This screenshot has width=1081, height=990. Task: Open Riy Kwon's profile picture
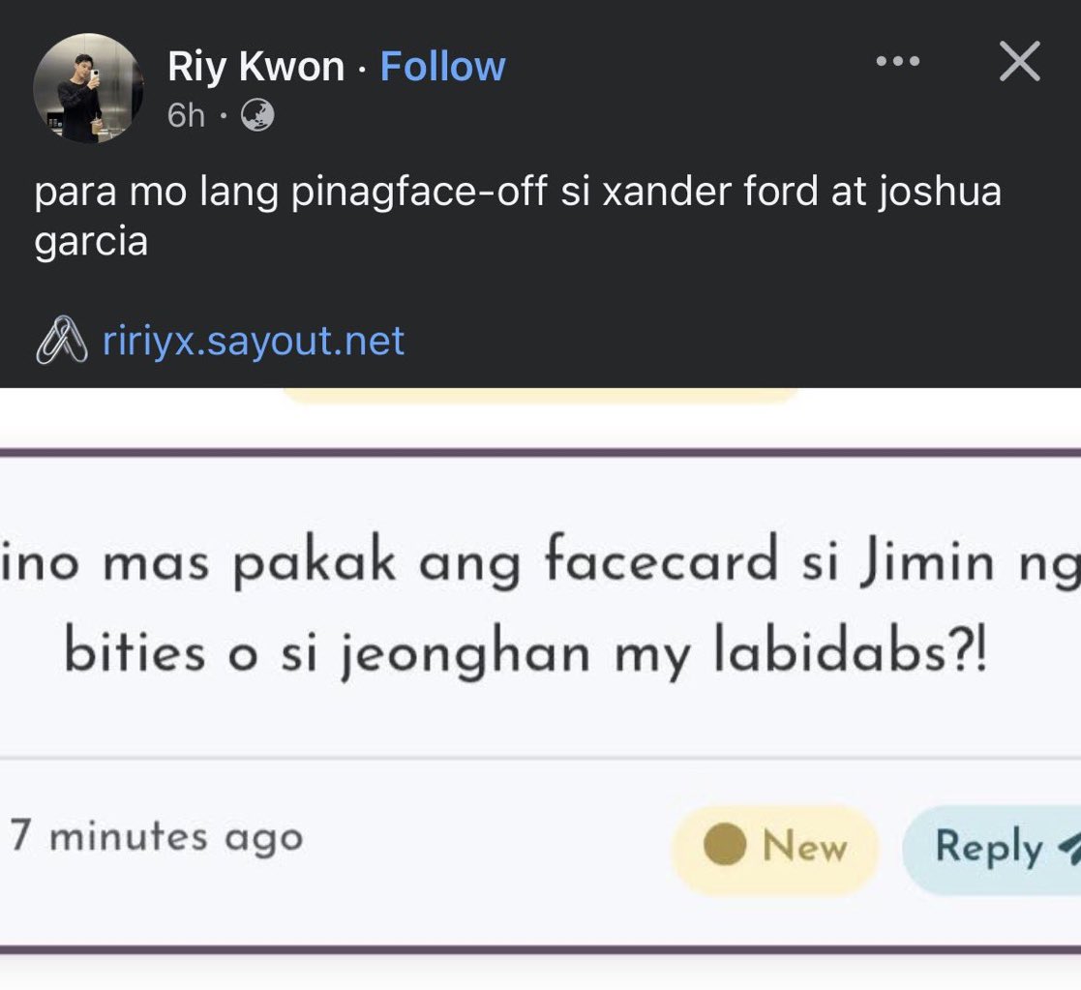87,88
